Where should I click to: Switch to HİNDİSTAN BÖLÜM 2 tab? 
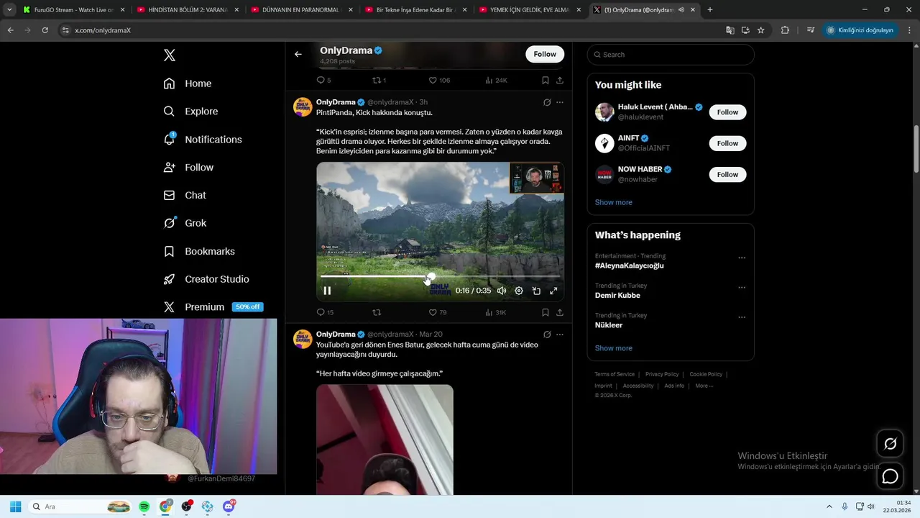pyautogui.click(x=188, y=10)
